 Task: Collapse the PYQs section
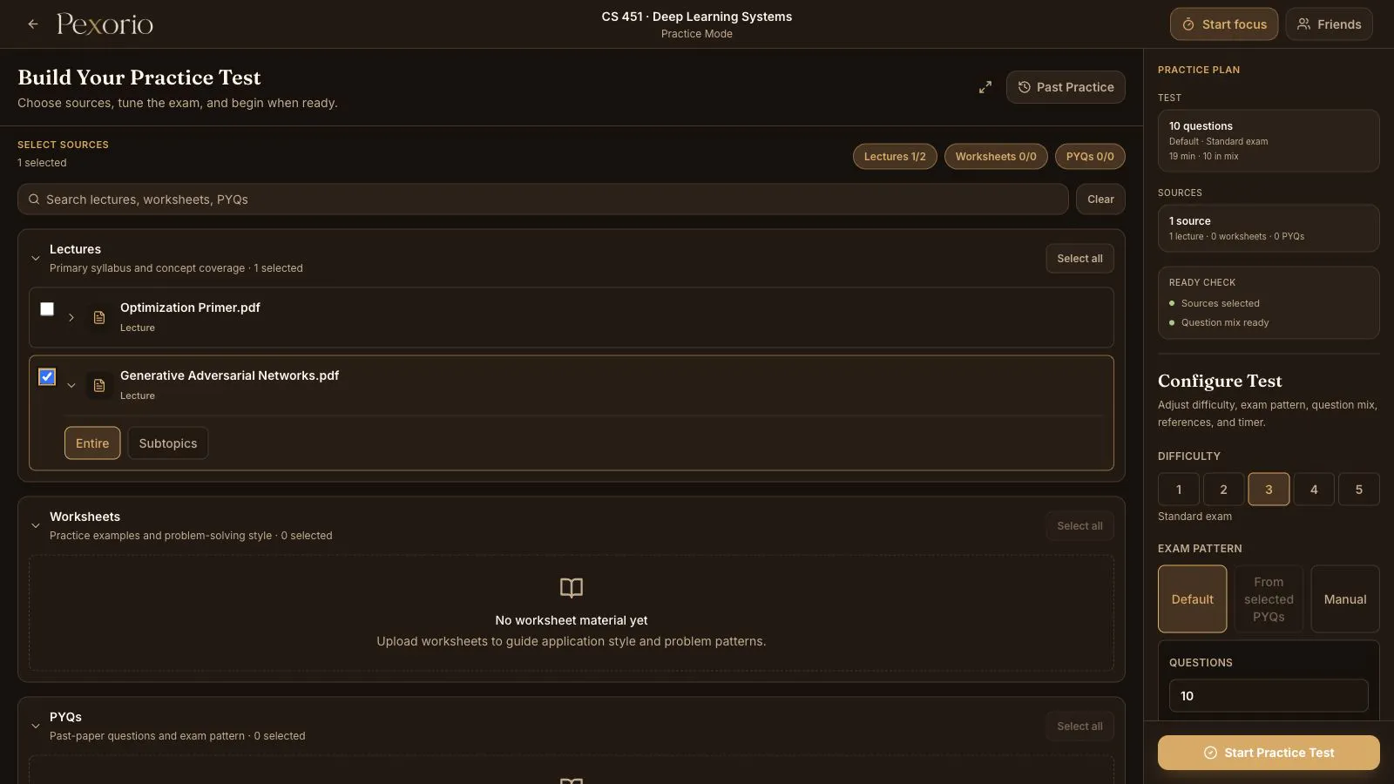36,726
